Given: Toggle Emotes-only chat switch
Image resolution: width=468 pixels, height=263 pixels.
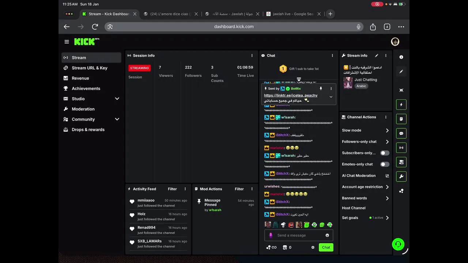Looking at the screenshot, I should 385,164.
